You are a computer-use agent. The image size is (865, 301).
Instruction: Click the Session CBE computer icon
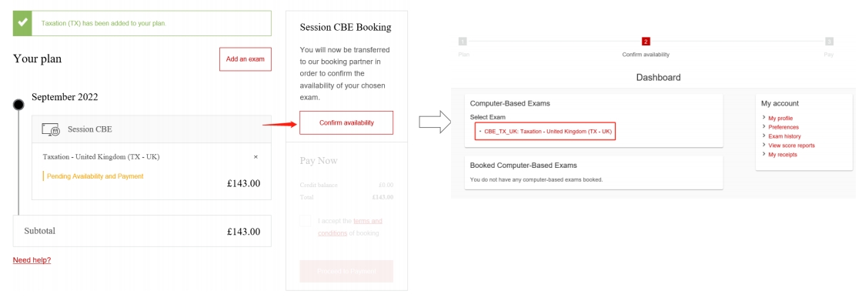51,129
